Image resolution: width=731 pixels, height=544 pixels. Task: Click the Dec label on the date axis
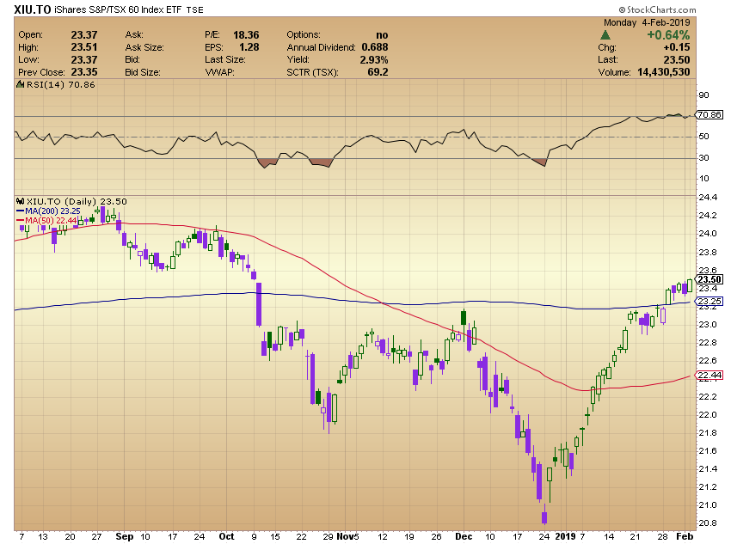click(x=464, y=536)
